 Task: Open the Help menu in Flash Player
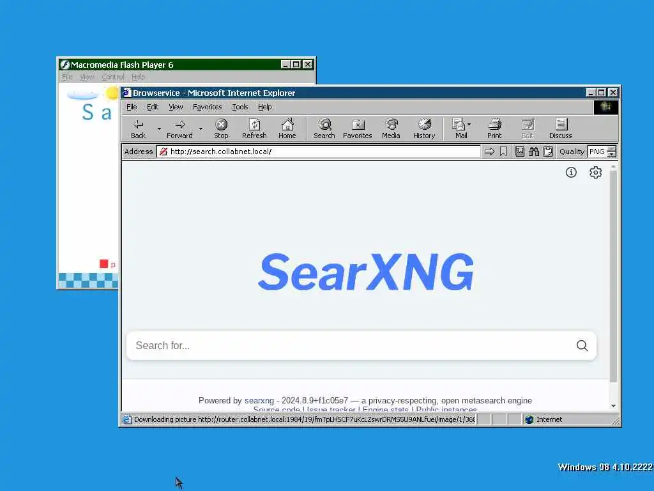pos(138,77)
